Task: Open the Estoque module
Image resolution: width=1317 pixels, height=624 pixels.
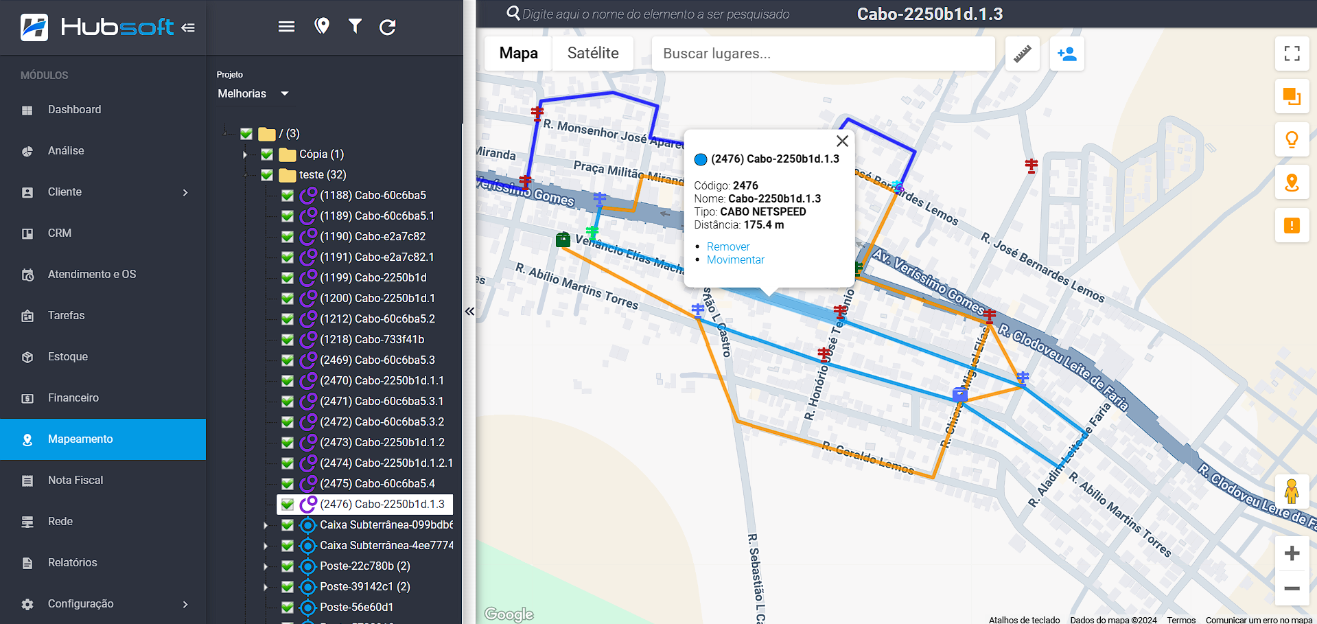Action: 68,357
